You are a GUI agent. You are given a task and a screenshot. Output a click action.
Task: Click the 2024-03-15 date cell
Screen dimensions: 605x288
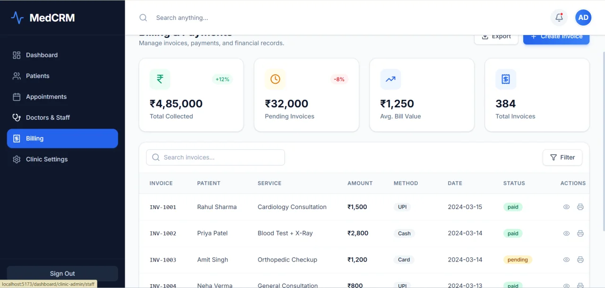coord(465,207)
